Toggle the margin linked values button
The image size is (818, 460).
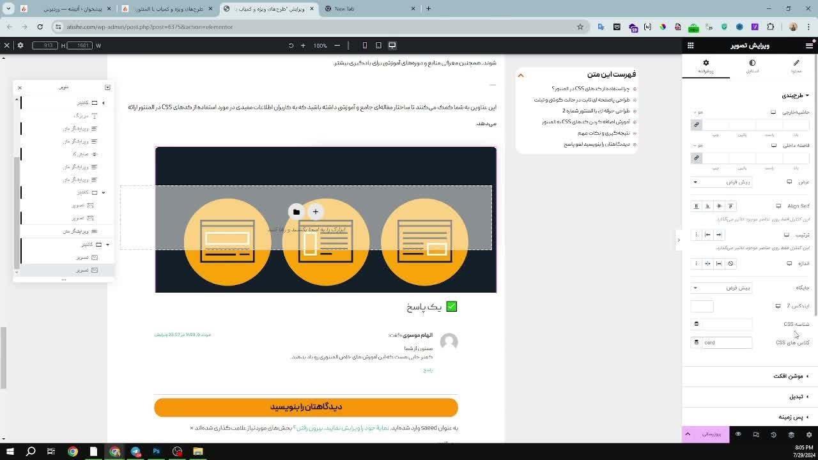[697, 125]
